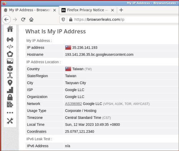Click the browser forward arrow
The width and height of the screenshot is (179, 151).
coord(15,19)
